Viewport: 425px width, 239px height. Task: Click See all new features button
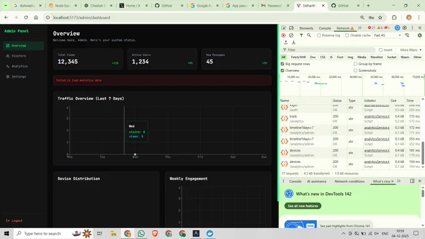pyautogui.click(x=302, y=206)
